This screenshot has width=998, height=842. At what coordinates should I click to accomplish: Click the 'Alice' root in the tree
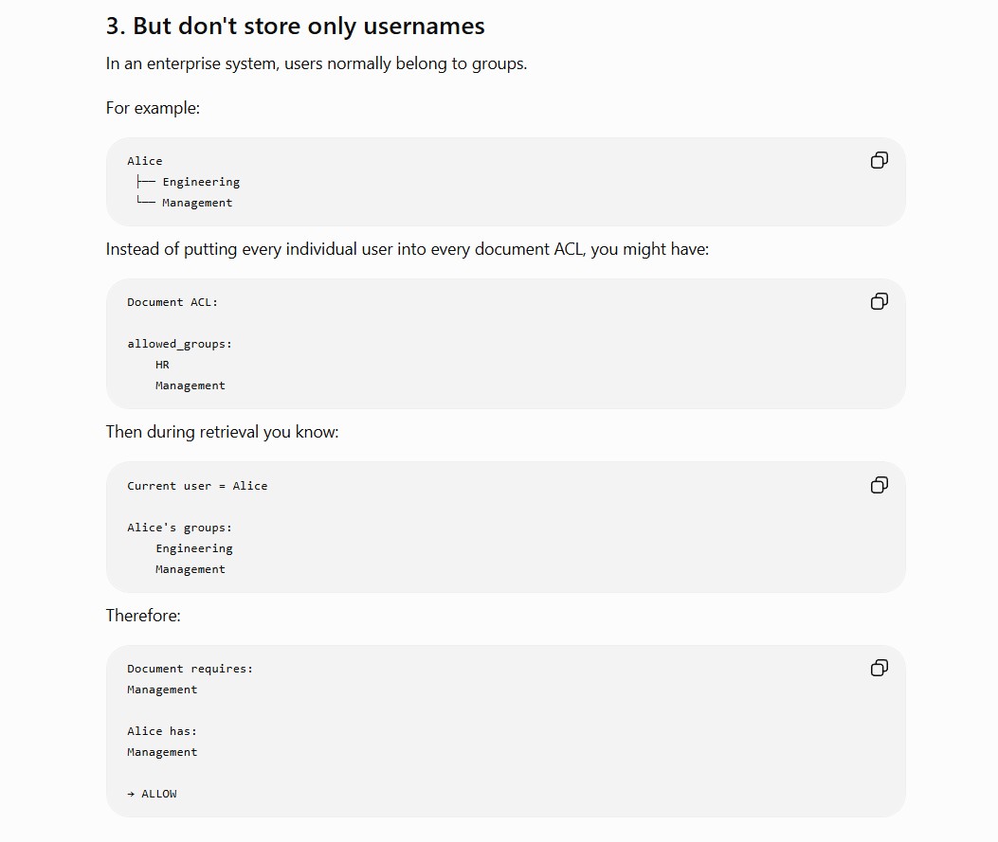click(144, 161)
